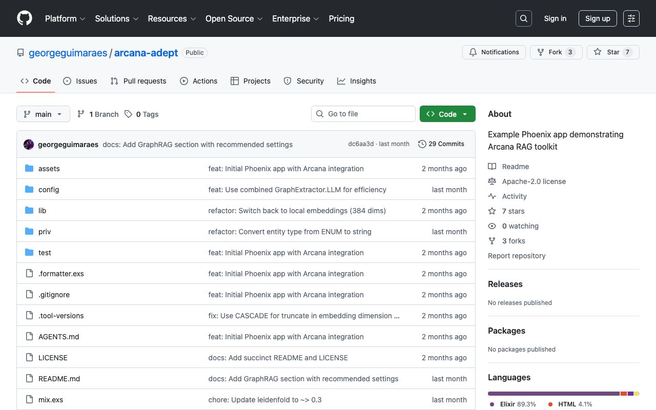The image size is (656, 410).
Task: Open the Open Source menu
Action: 234,18
